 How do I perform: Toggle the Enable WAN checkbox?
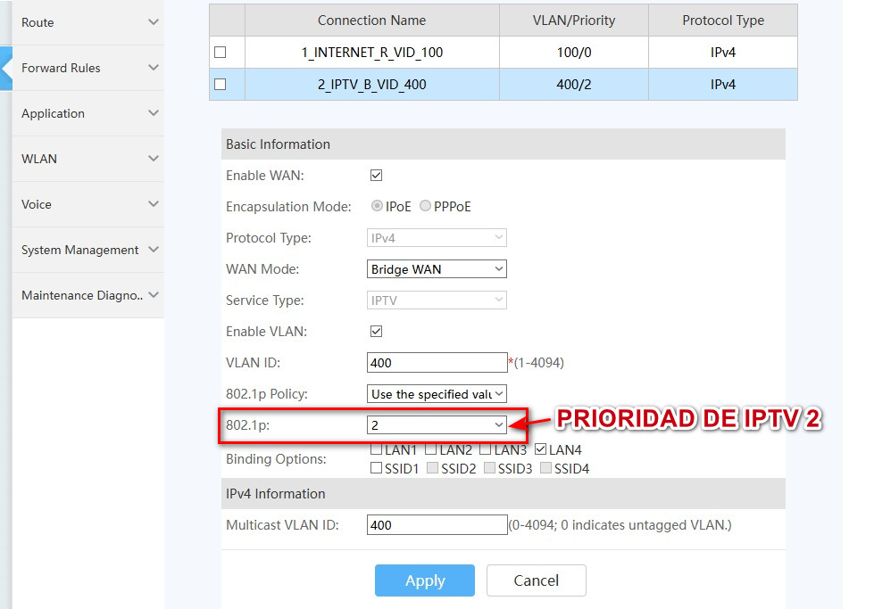tap(376, 176)
